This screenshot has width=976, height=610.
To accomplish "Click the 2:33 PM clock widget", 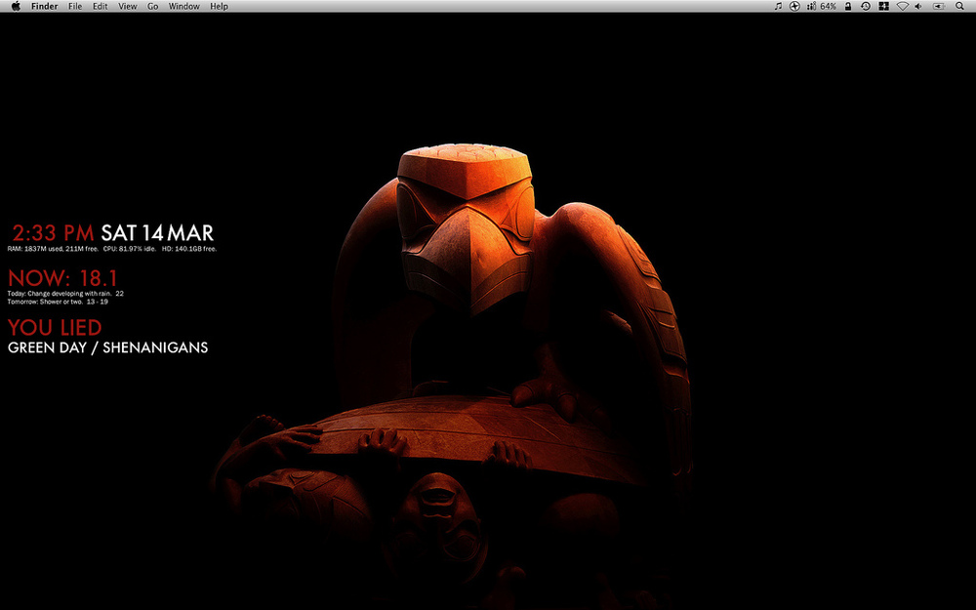I will pos(54,232).
